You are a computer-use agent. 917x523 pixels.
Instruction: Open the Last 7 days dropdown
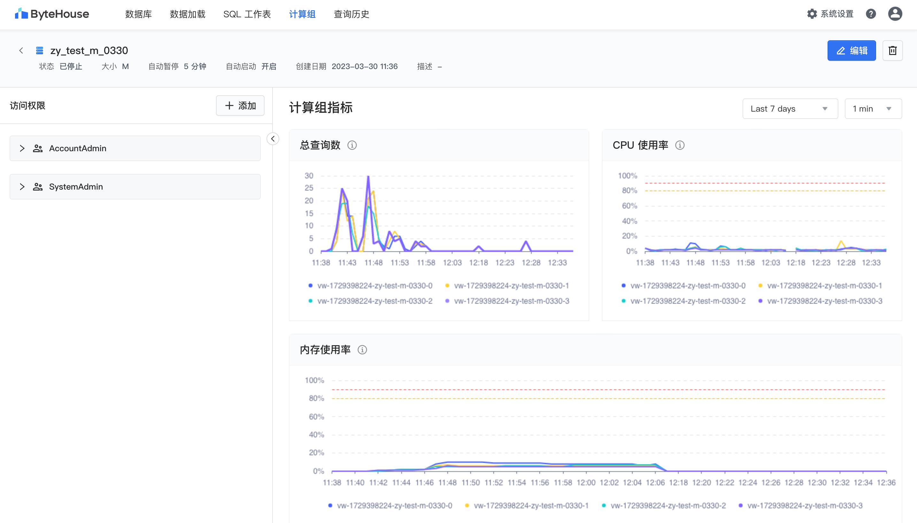click(x=790, y=108)
